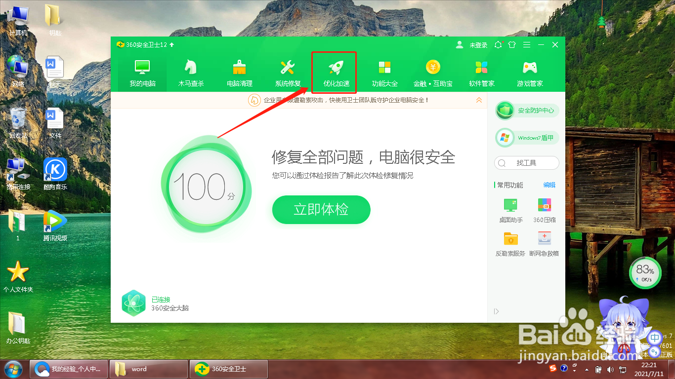This screenshot has width=675, height=379.
Task: Open the 360 main menu icon
Action: (x=527, y=44)
